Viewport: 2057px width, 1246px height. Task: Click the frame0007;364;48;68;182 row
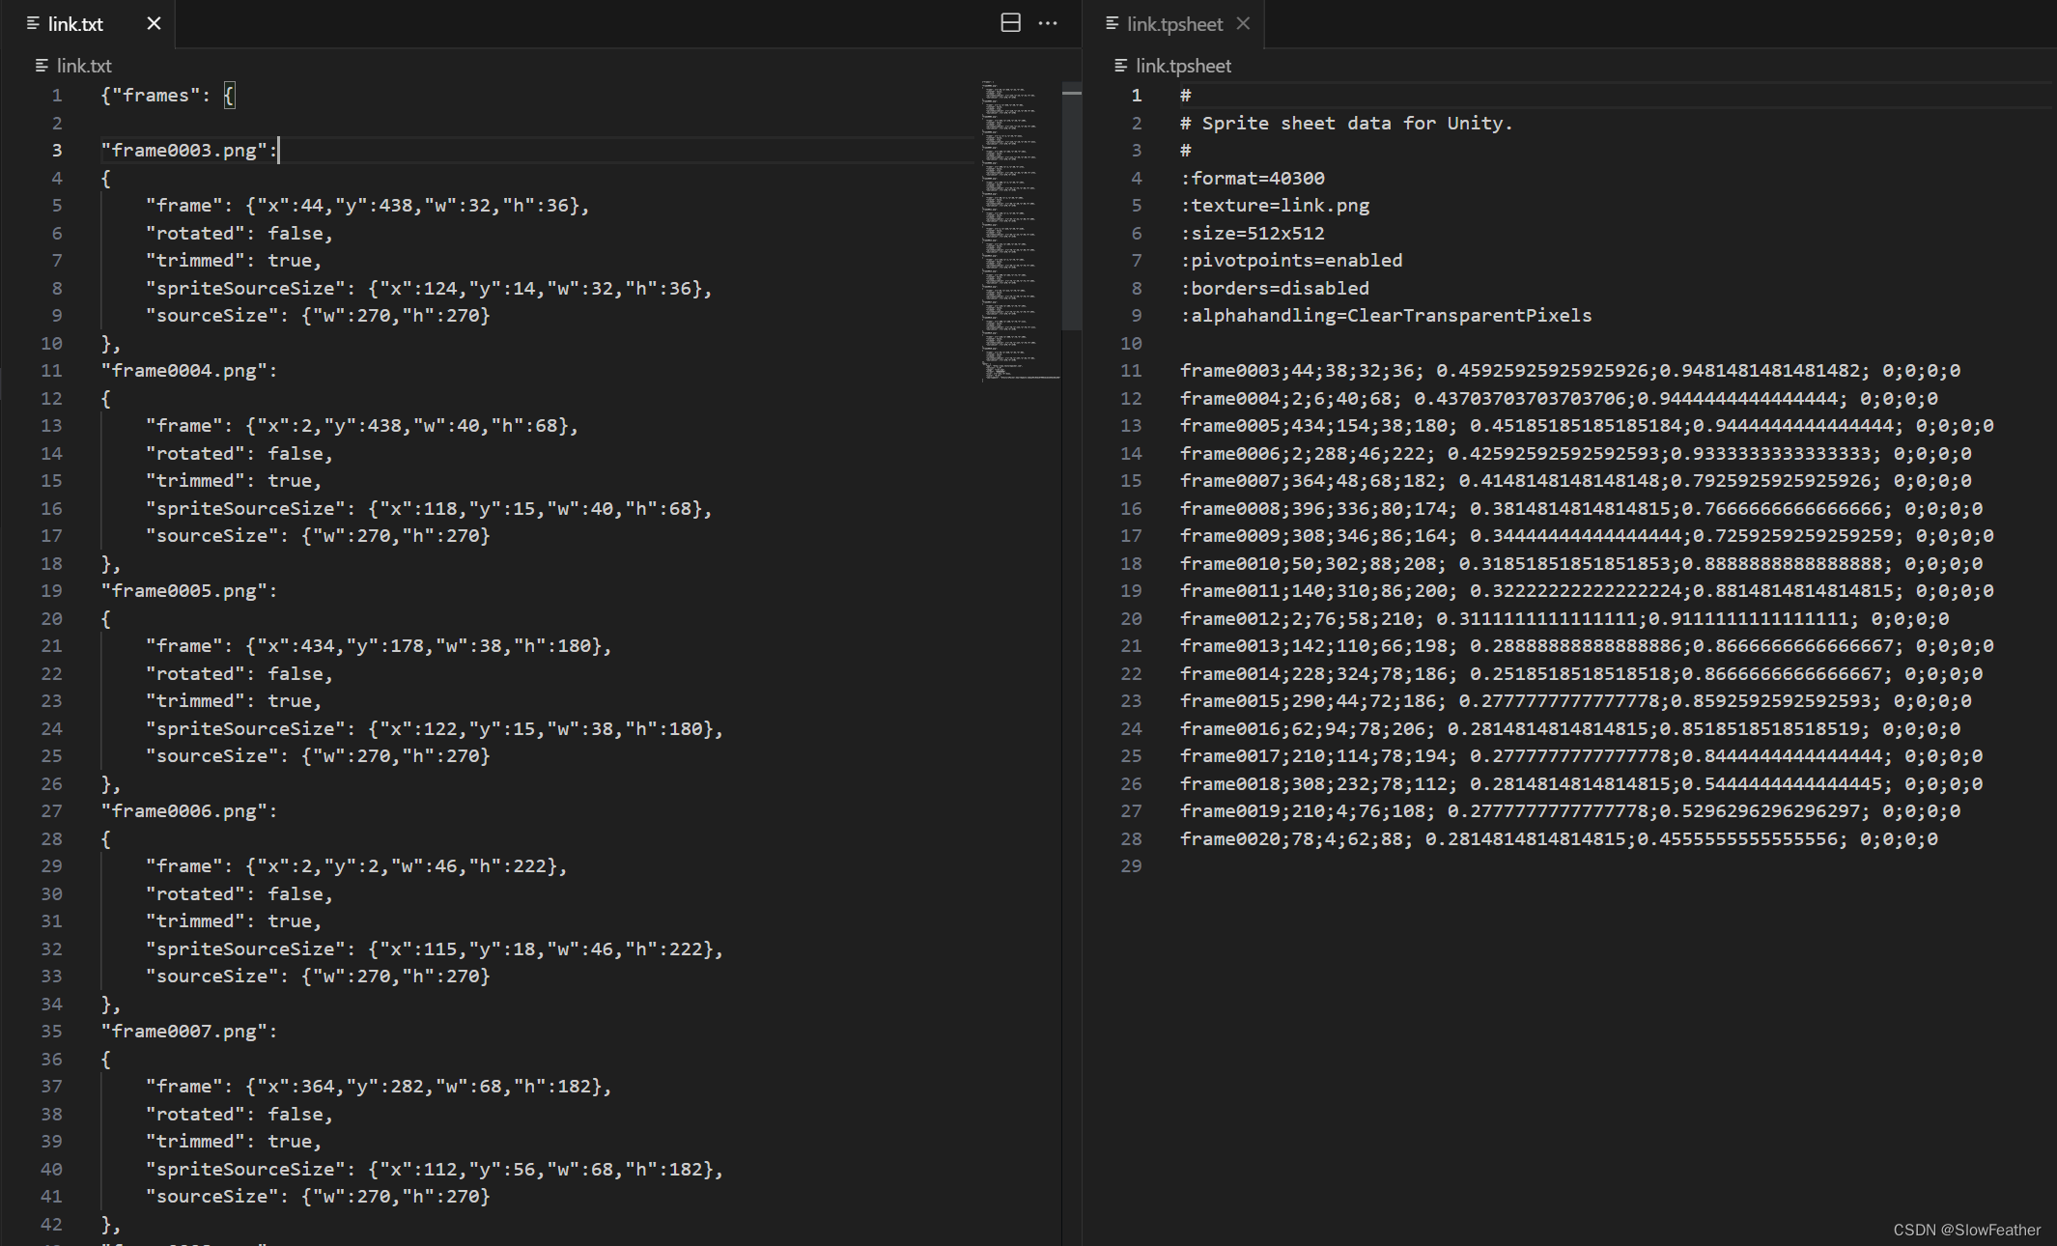click(x=1575, y=480)
